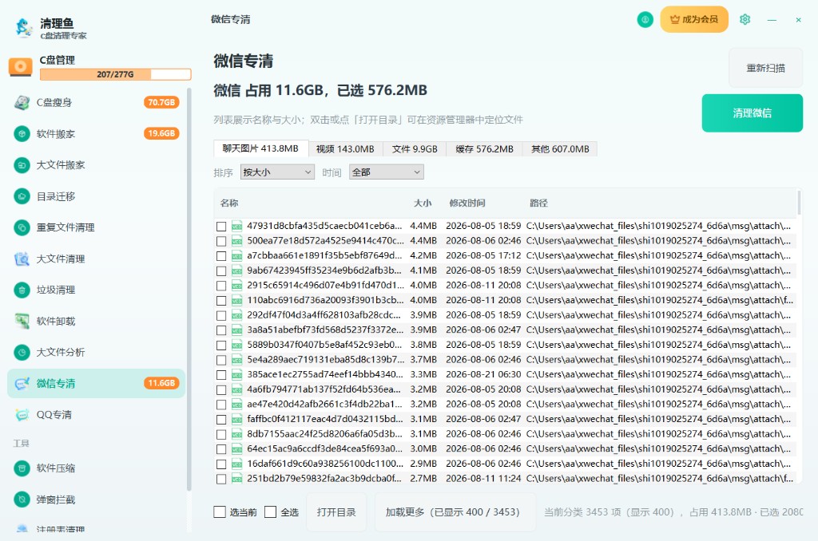Switch to the 文件 9.9GB tab

pyautogui.click(x=415, y=149)
